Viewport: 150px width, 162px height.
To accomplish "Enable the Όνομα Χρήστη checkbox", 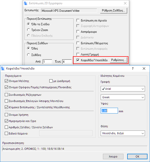I will (7, 115).
